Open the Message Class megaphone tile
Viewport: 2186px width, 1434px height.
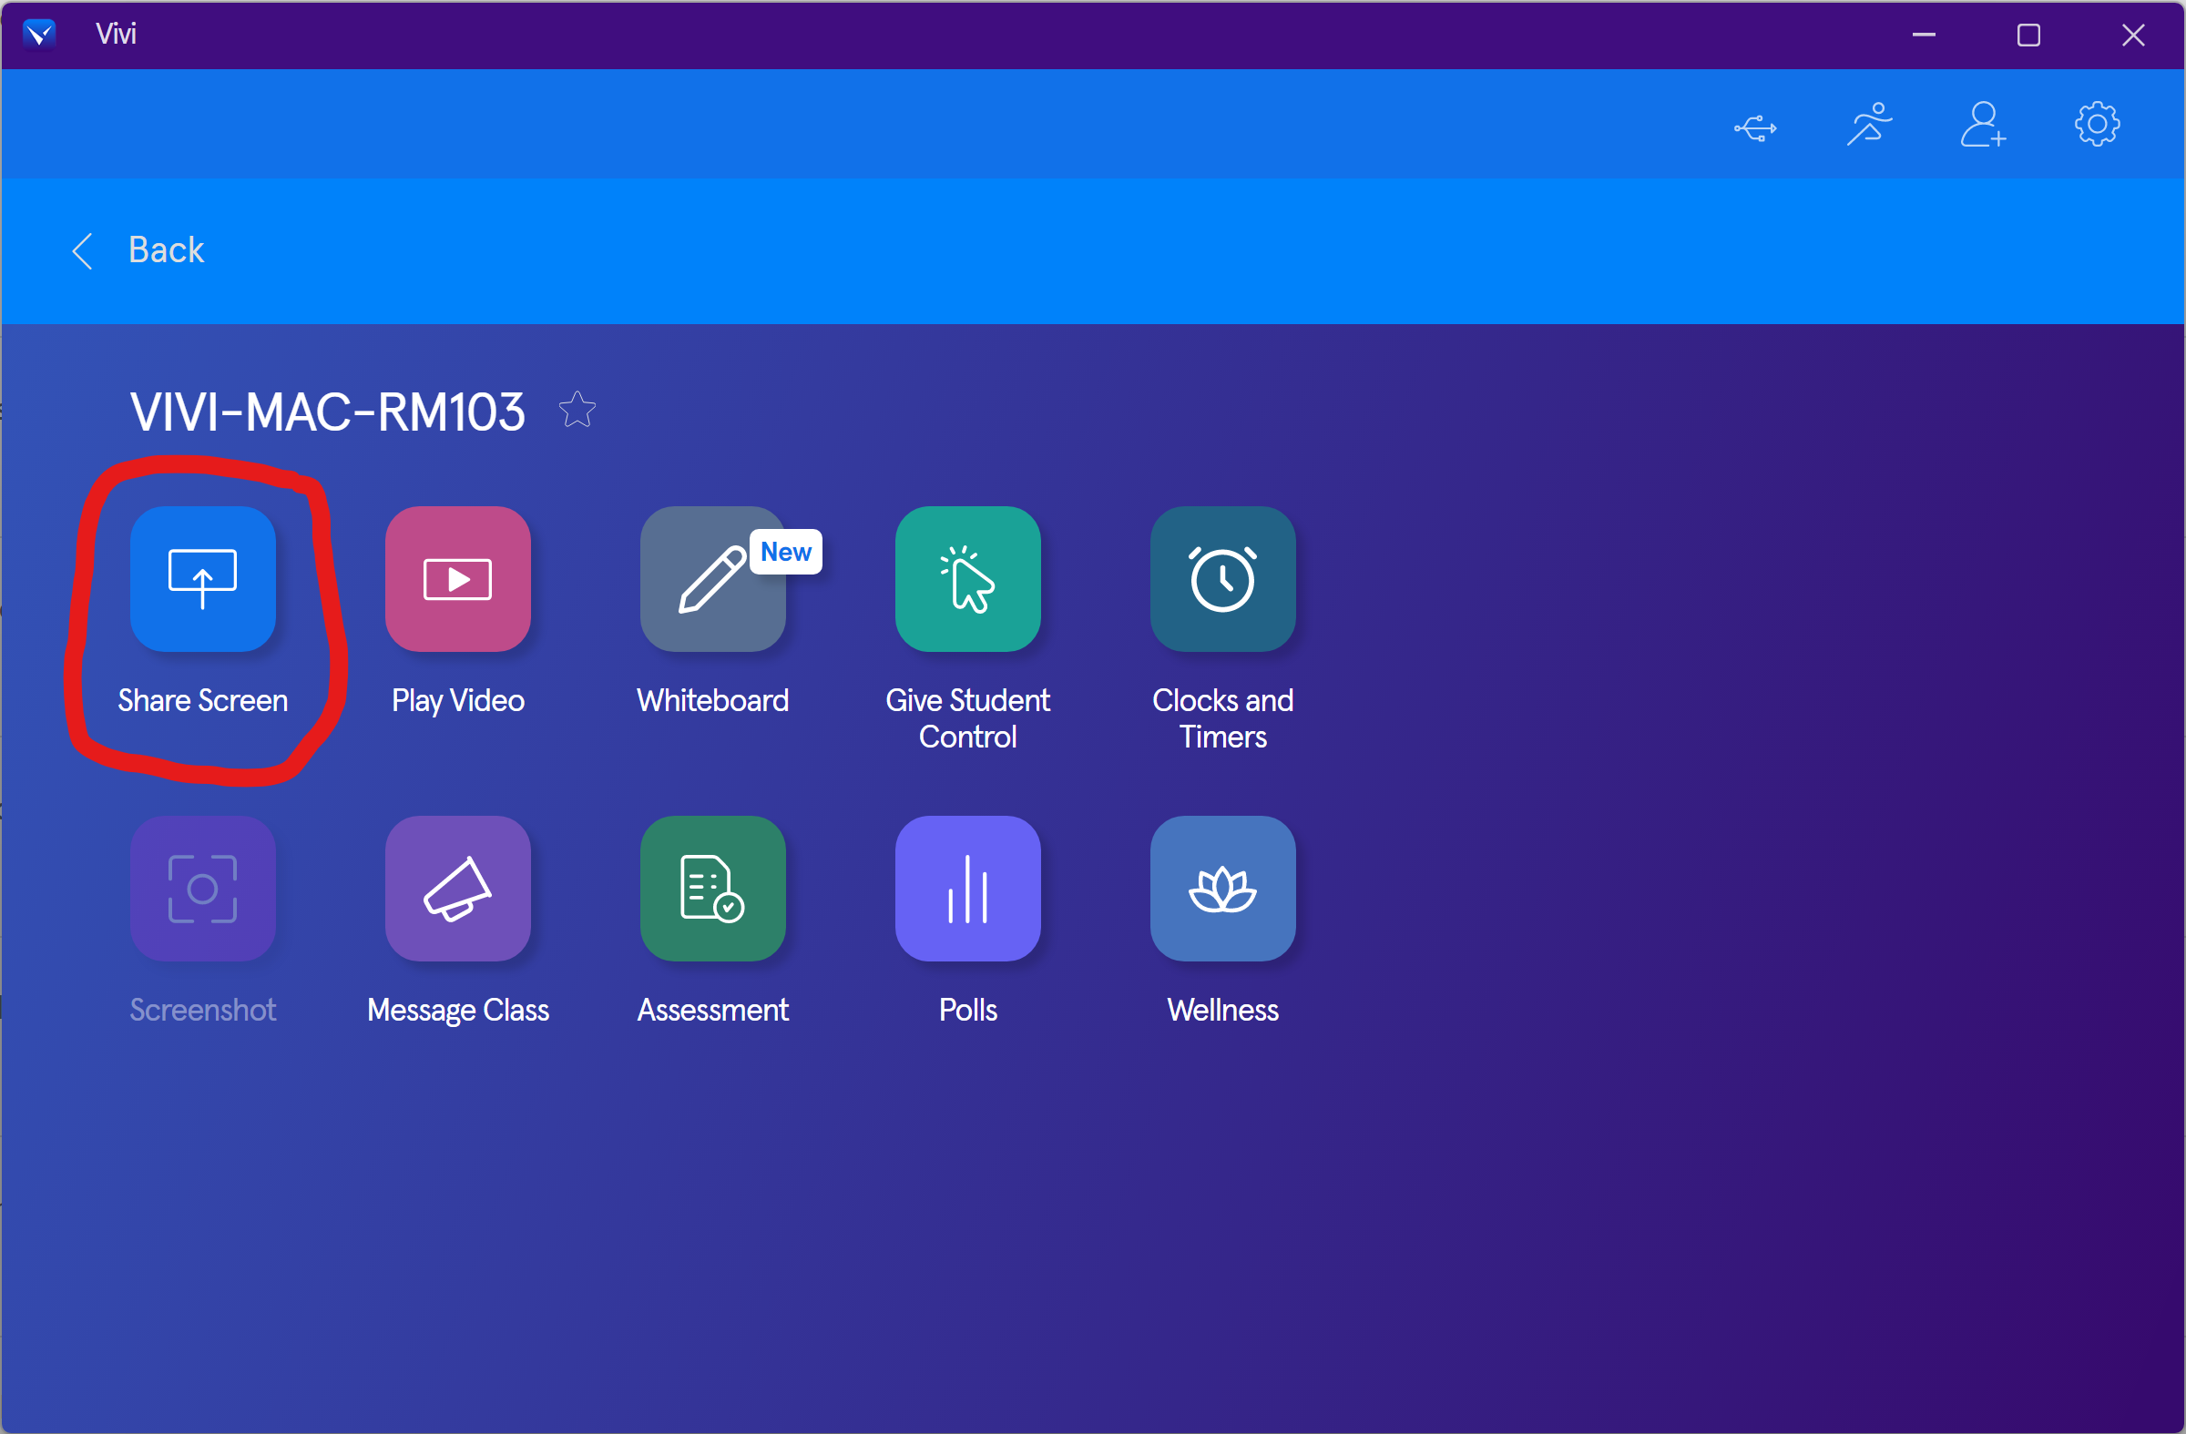(457, 888)
